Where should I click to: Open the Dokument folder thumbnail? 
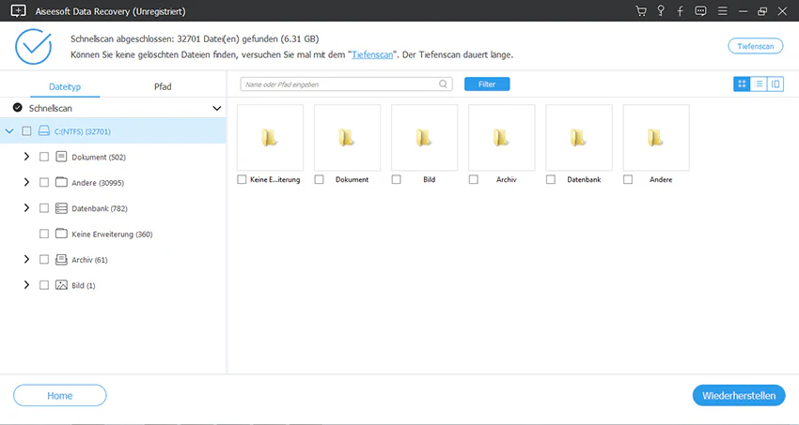coord(347,138)
